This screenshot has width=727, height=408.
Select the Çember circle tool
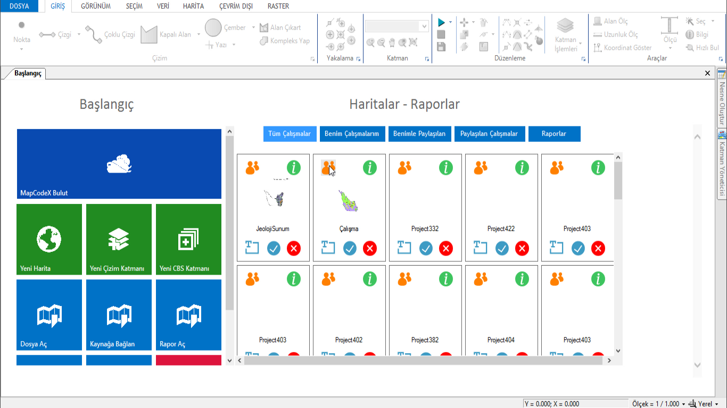[x=225, y=28]
